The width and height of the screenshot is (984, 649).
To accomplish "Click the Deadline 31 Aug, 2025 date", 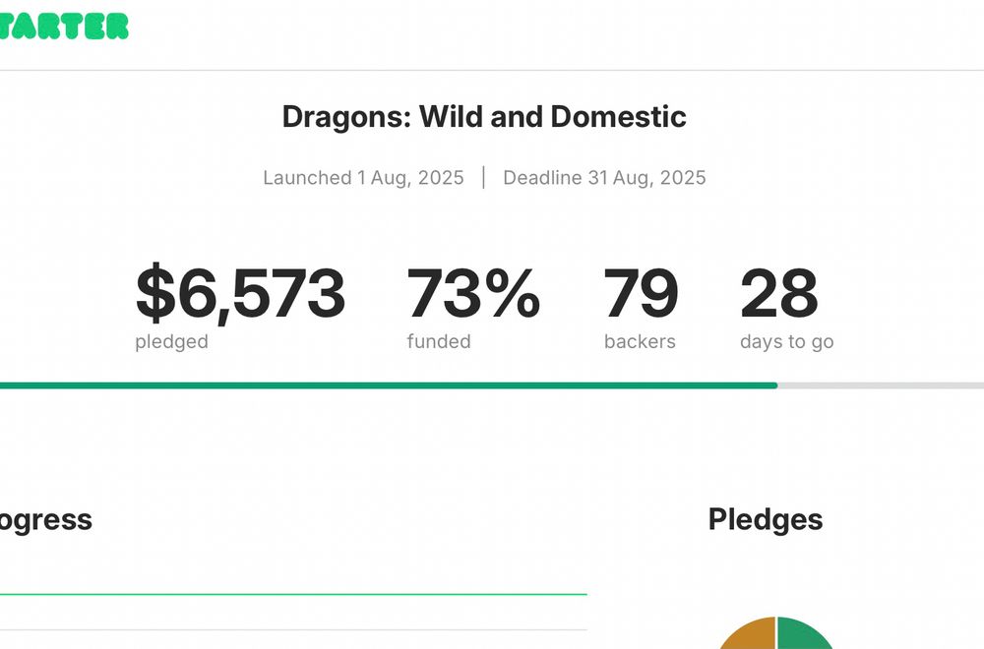I will pos(604,177).
